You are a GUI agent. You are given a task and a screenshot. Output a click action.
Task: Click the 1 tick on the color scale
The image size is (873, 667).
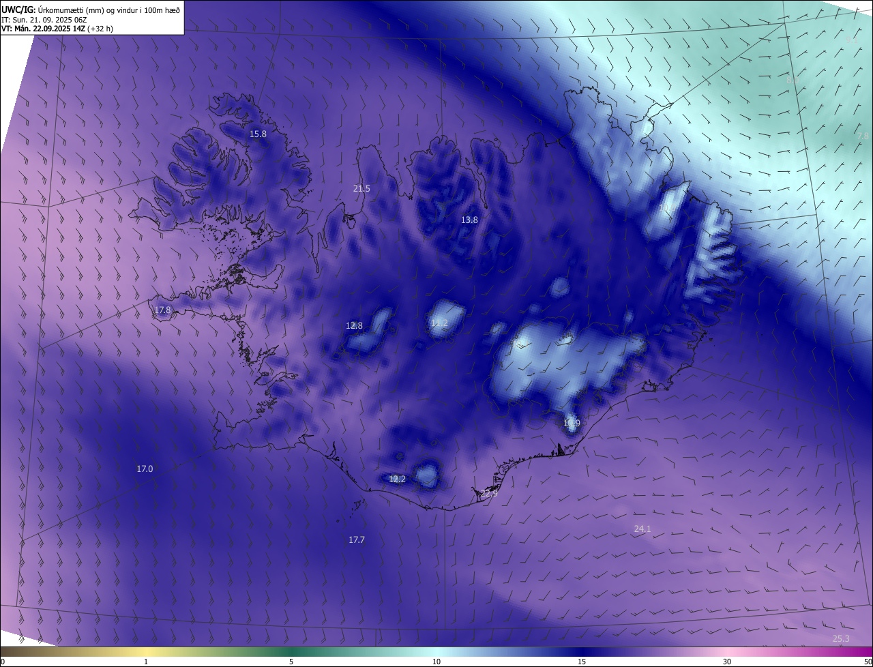[146, 662]
